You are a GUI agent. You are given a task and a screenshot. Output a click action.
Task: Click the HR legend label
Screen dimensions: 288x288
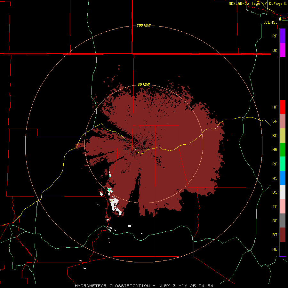275,150
